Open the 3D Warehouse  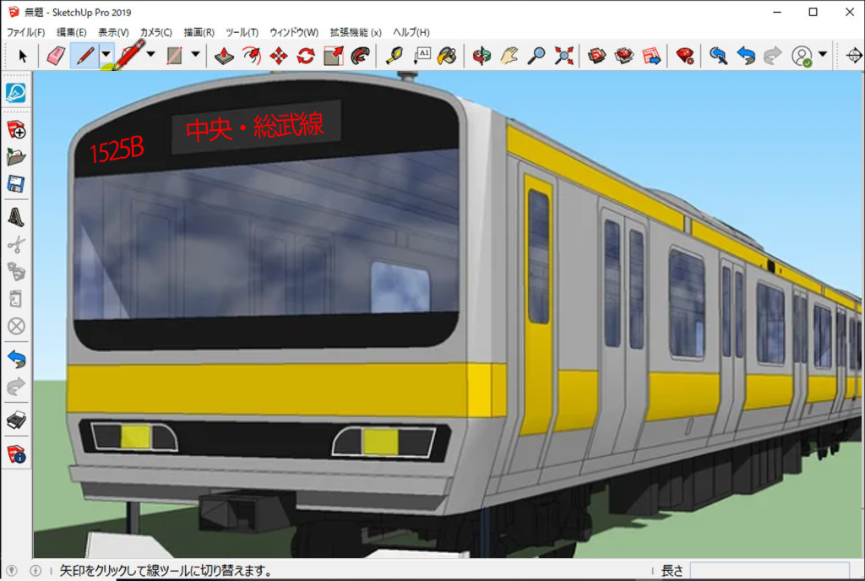(596, 56)
